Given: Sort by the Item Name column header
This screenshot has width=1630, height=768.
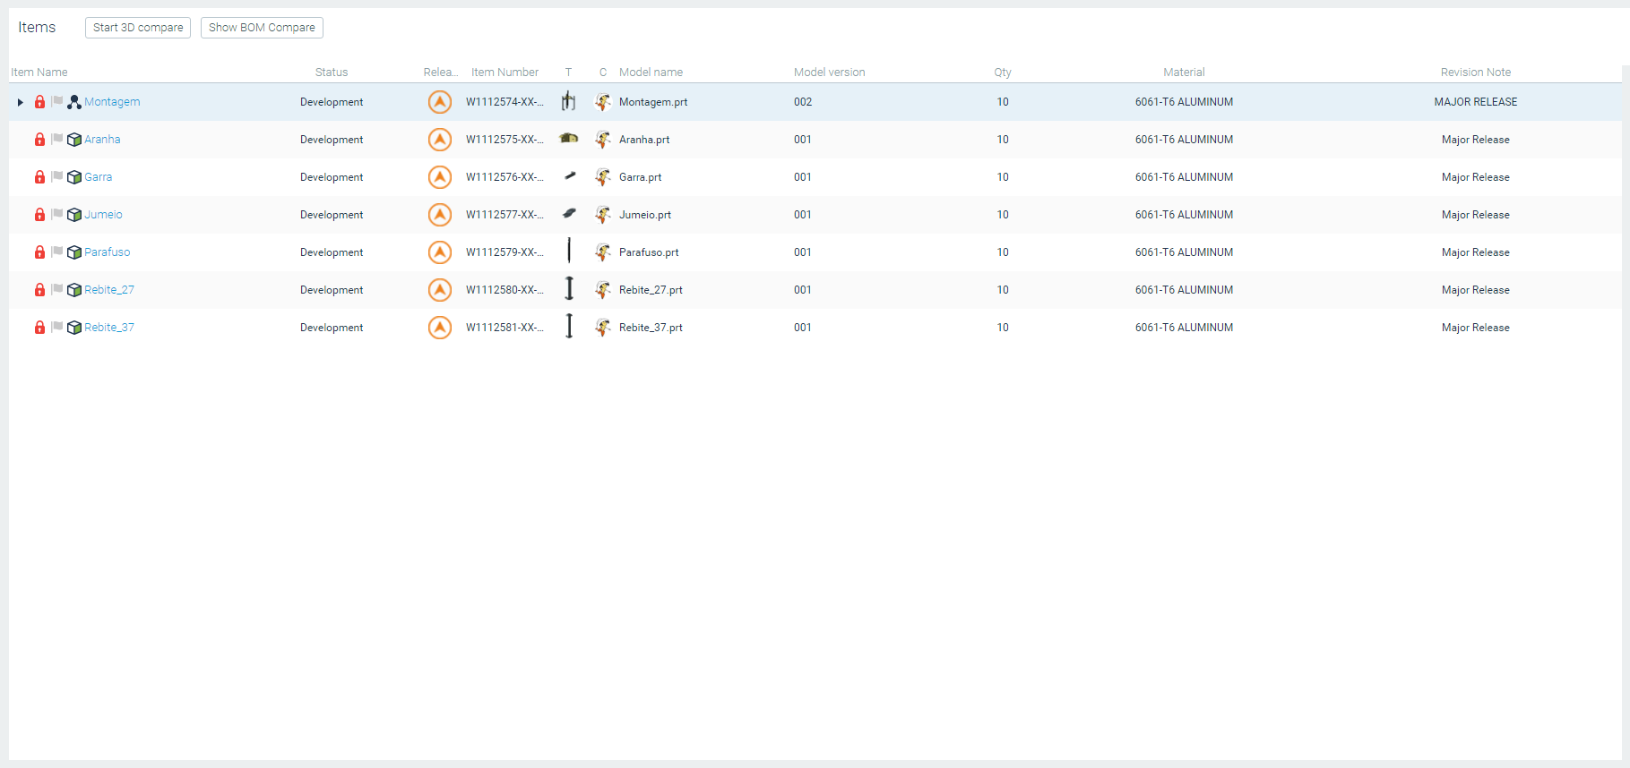Looking at the screenshot, I should [39, 73].
